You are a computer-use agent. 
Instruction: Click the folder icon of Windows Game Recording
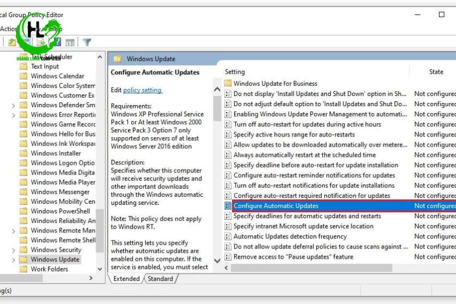(x=23, y=124)
